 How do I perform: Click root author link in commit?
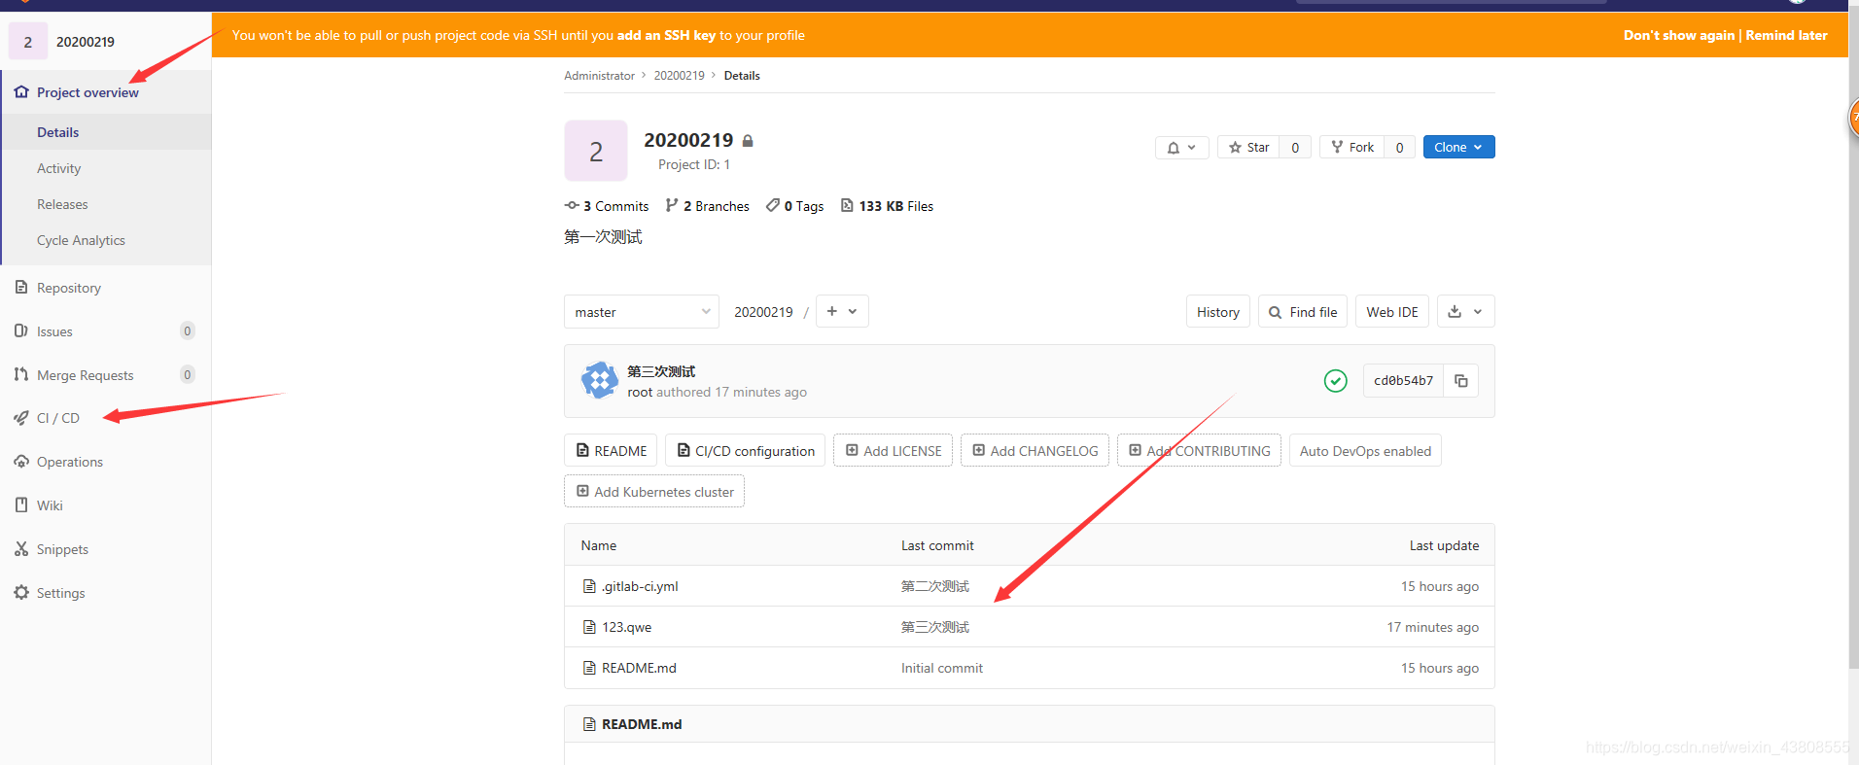coord(640,392)
